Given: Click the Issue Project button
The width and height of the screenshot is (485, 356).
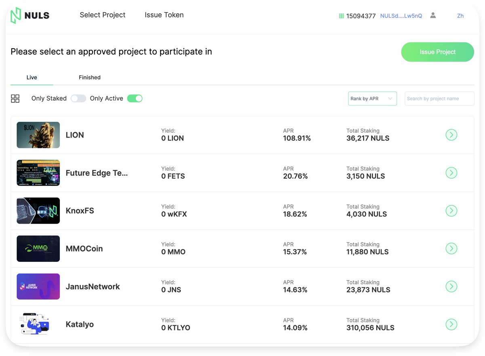Looking at the screenshot, I should point(437,52).
